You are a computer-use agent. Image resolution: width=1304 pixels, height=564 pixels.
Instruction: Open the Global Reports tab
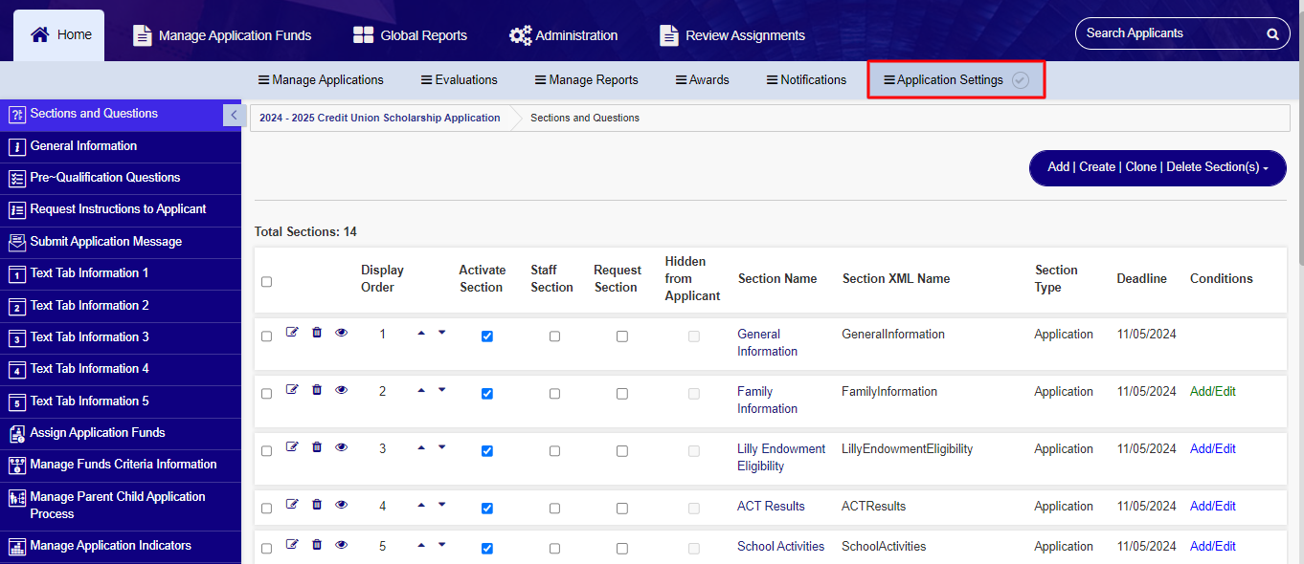point(410,35)
